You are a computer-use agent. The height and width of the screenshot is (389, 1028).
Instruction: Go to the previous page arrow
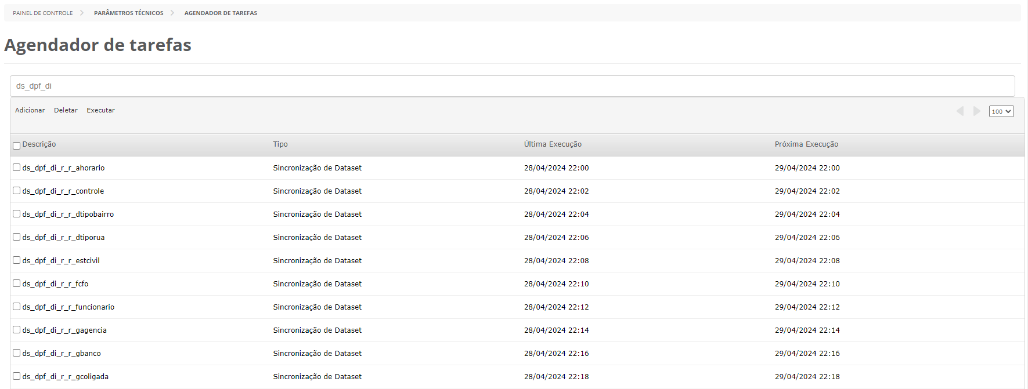tap(960, 111)
